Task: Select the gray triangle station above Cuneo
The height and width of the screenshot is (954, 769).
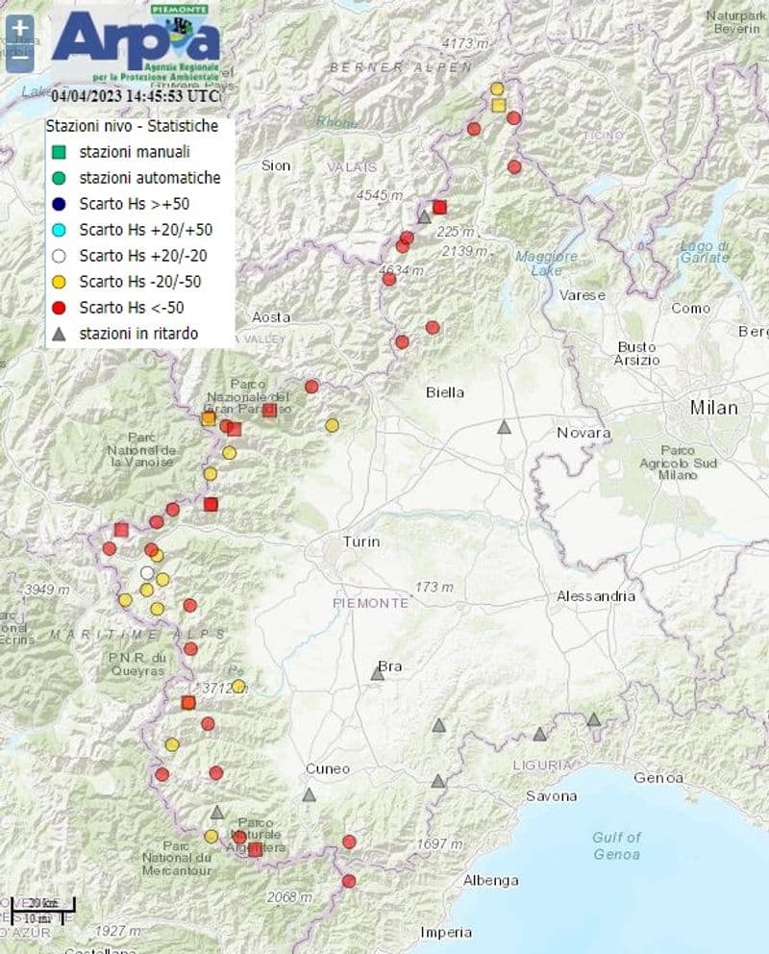Action: (x=309, y=795)
